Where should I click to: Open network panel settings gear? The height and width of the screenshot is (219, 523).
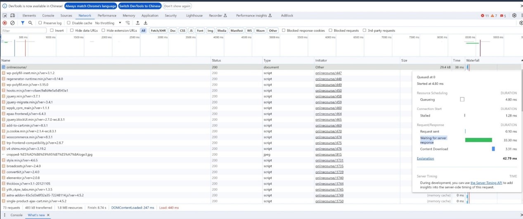(521, 23)
